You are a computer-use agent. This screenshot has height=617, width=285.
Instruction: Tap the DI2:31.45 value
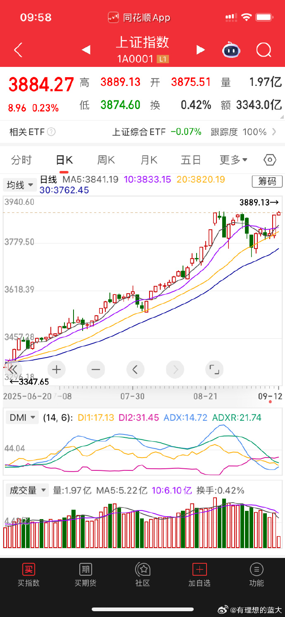tap(139, 418)
